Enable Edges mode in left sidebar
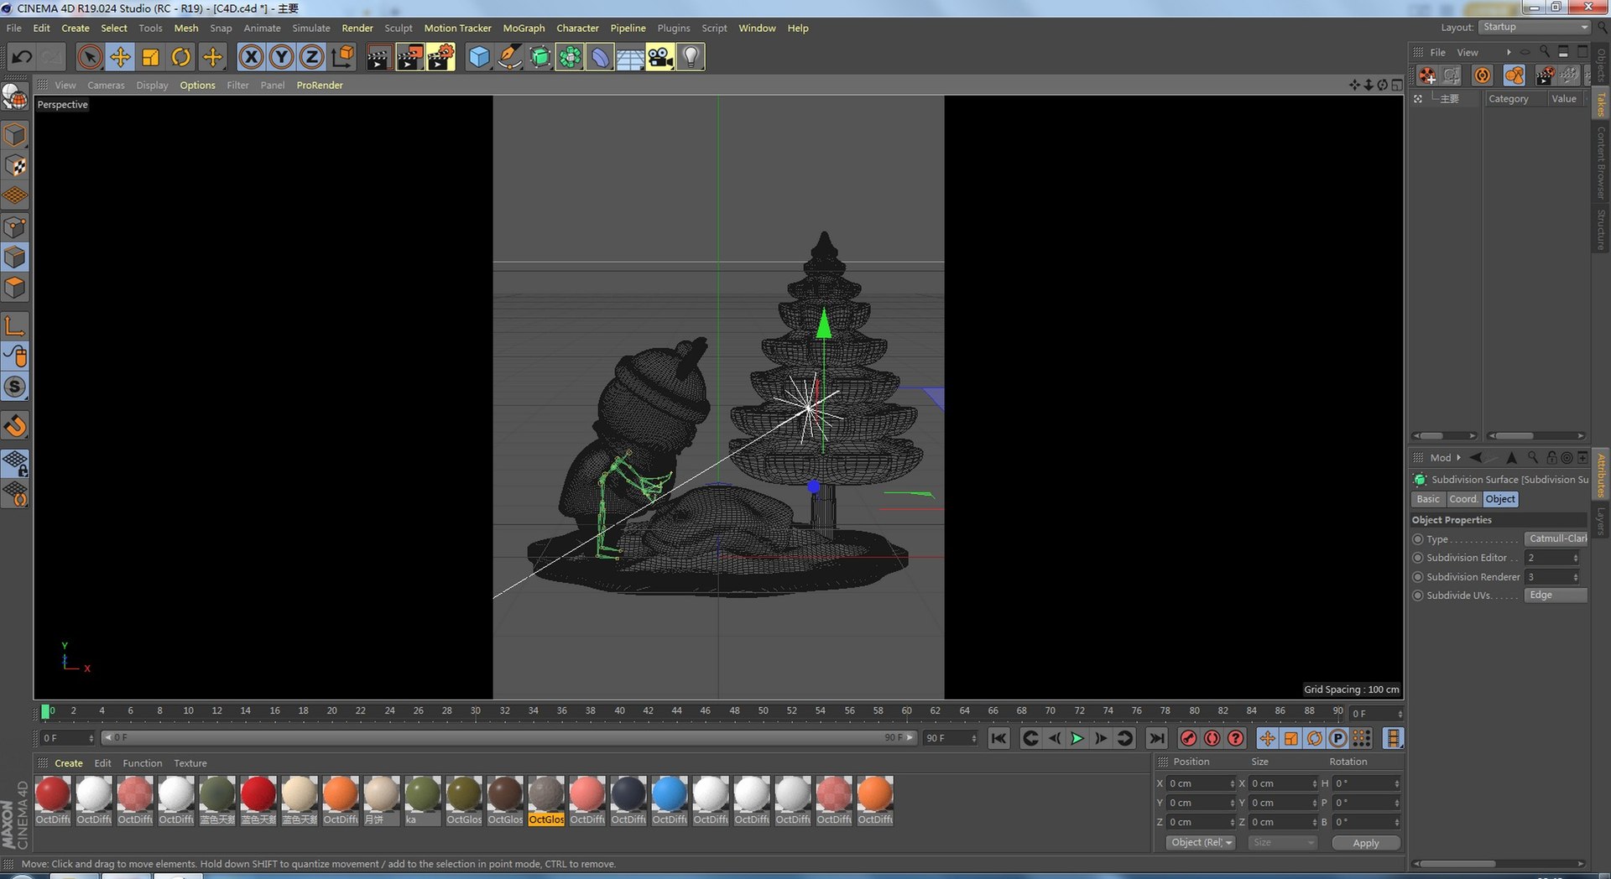 coord(15,257)
